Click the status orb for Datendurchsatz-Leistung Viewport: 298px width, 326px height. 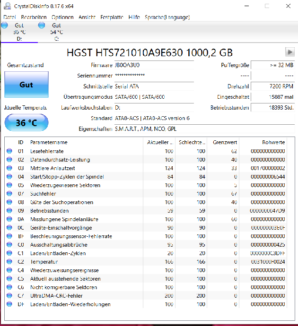point(9,160)
